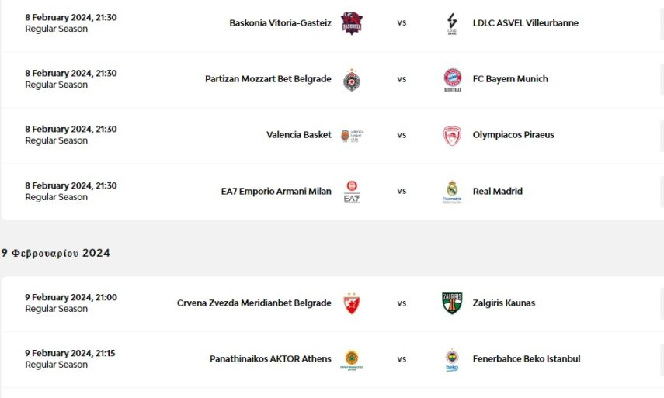Open the Panathinaikos AKTOR Athens team name
Image resolution: width=664 pixels, height=398 pixels.
(270, 359)
